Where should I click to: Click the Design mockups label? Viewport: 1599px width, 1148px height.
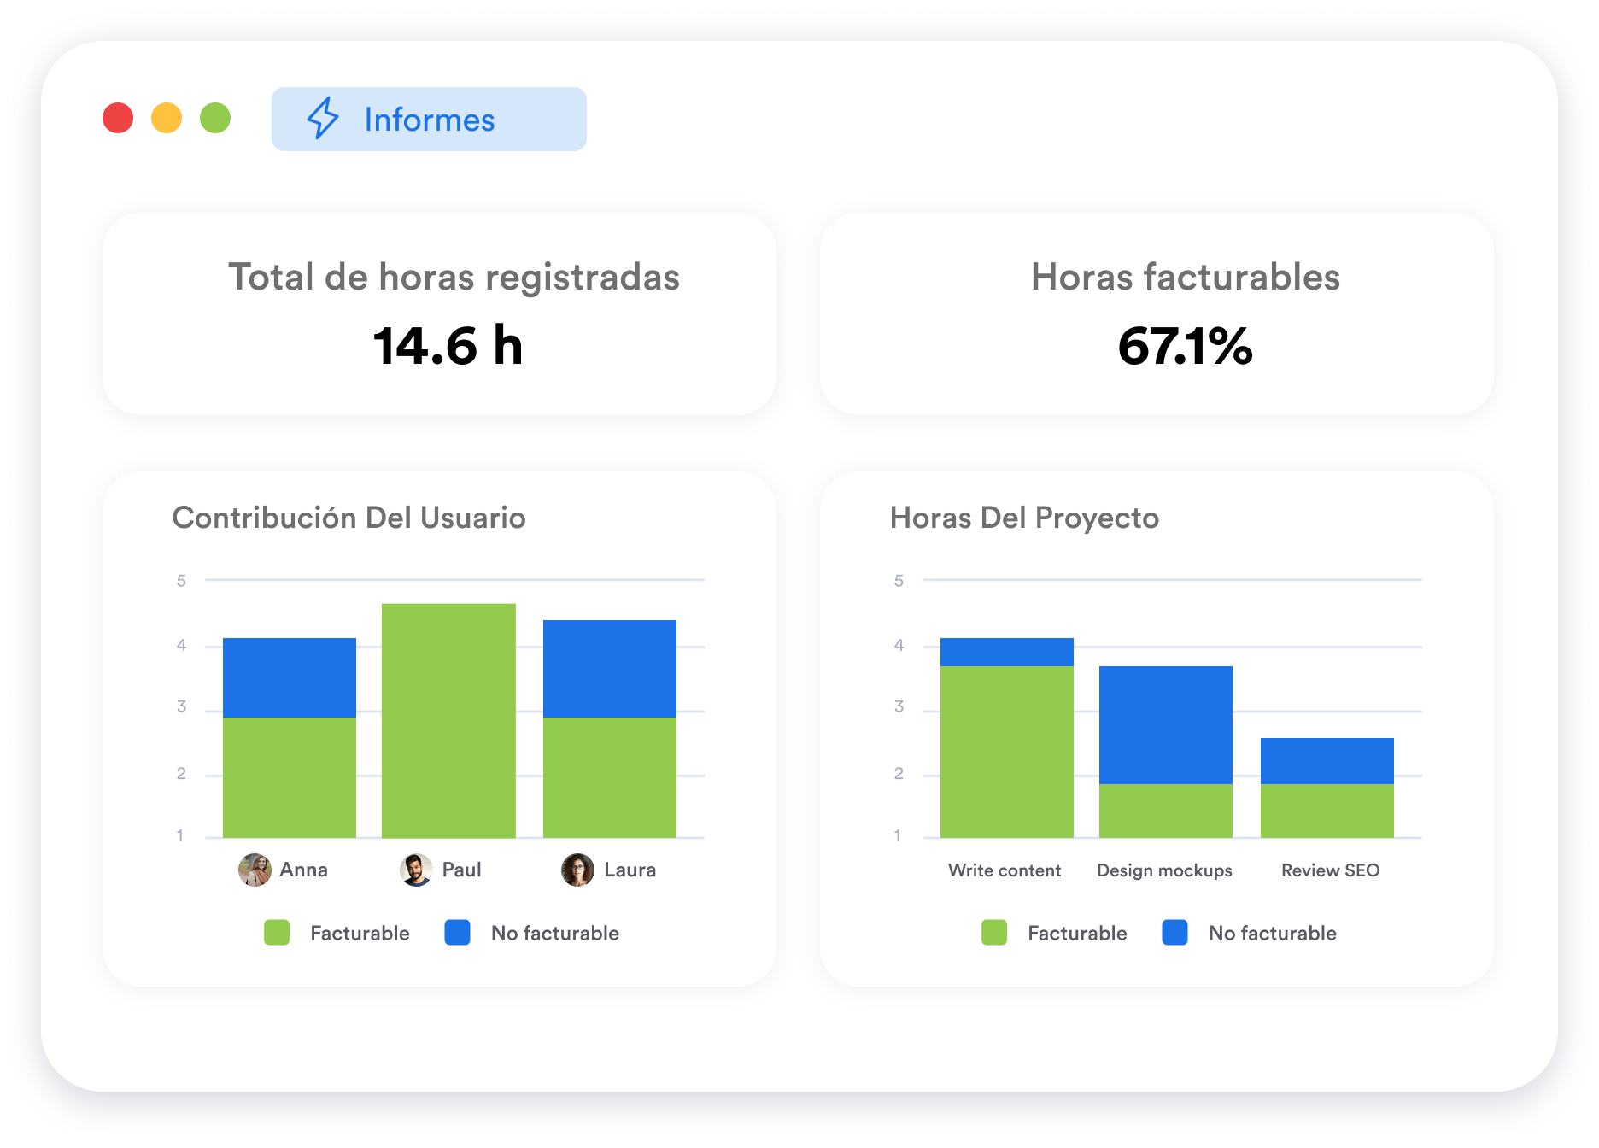click(x=1164, y=870)
